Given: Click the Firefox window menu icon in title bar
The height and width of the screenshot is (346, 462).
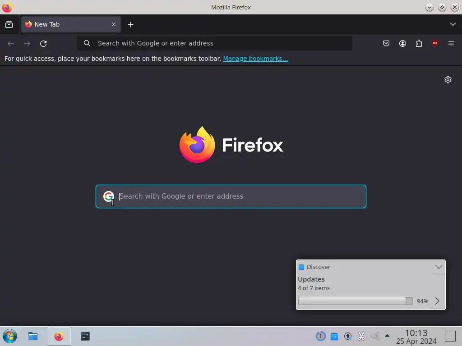Looking at the screenshot, I should (x=7, y=7).
